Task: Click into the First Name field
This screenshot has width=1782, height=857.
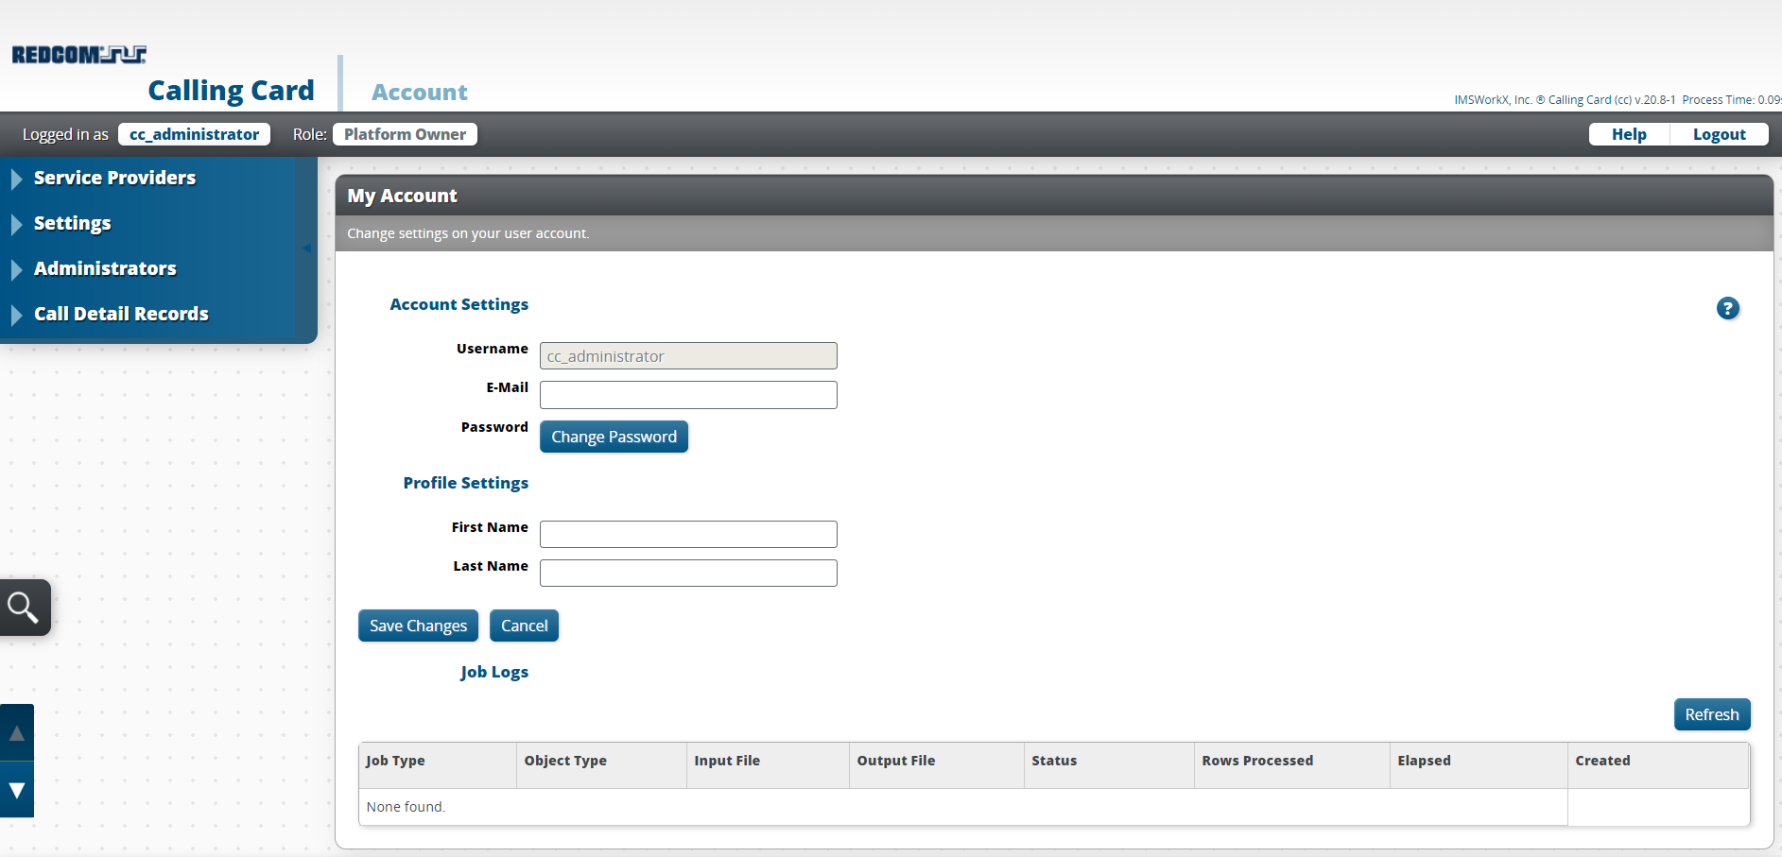Action: [688, 535]
